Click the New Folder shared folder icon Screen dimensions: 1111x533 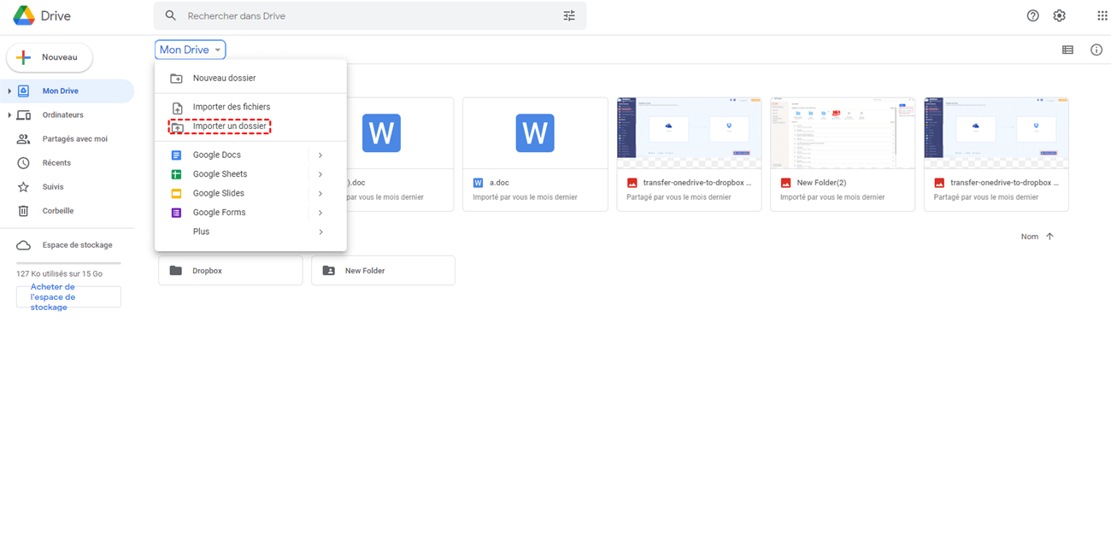(x=329, y=271)
